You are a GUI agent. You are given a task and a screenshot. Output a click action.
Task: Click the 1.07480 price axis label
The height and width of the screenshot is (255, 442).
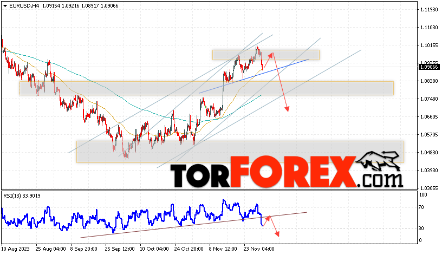click(x=429, y=99)
